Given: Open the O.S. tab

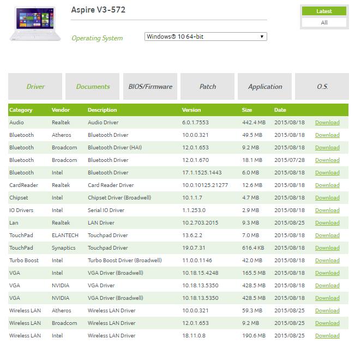Looking at the screenshot, I should pyautogui.click(x=322, y=86).
